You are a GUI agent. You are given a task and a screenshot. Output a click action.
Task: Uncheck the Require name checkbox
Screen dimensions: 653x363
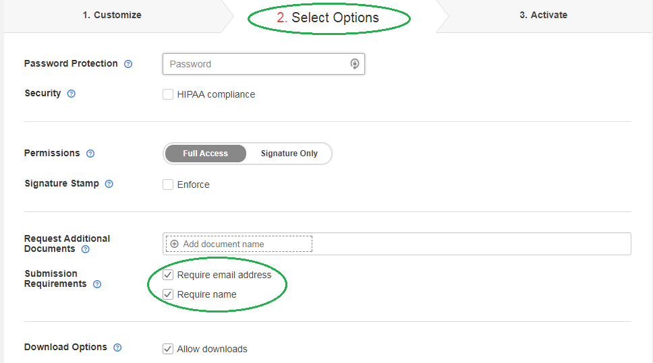click(168, 294)
